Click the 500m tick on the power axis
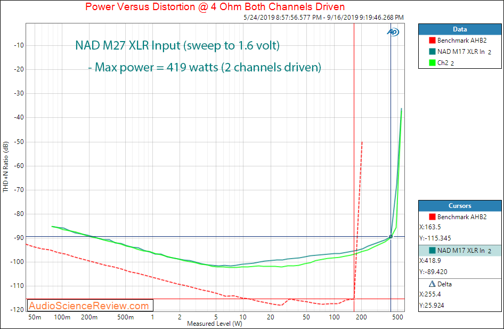Viewport: 504px width, 329px height. [125, 317]
